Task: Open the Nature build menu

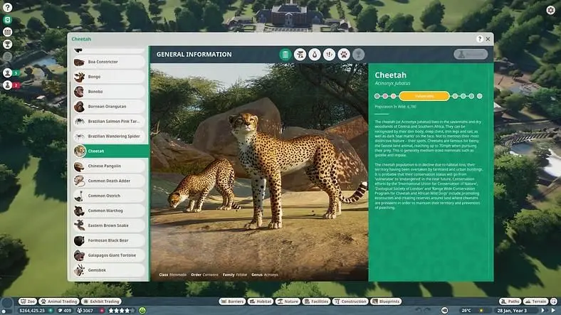Action: click(288, 301)
